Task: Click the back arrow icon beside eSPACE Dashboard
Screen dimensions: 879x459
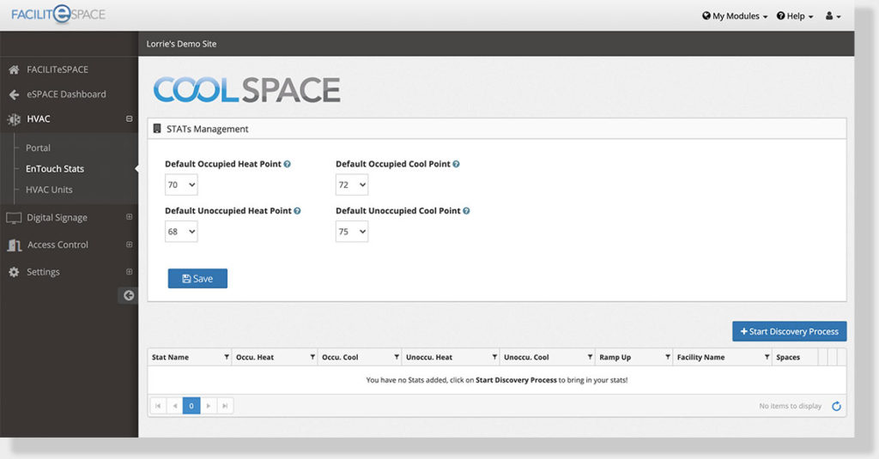Action: [14, 94]
